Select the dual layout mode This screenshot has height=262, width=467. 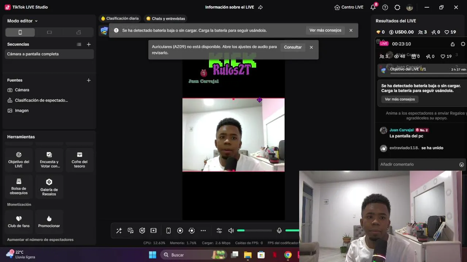(x=78, y=32)
